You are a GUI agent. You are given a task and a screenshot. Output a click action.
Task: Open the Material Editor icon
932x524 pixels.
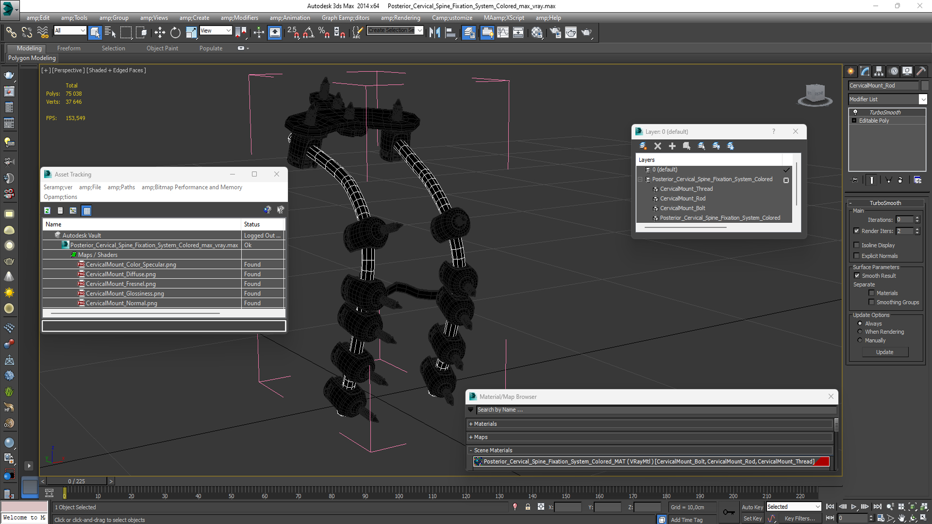point(536,33)
